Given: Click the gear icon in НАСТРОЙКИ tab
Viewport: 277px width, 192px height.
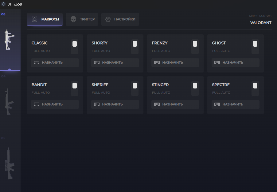Looking at the screenshot, I should (108, 19).
